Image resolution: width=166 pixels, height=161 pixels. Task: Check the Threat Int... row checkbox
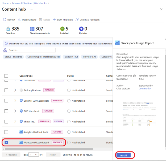pyautogui.click(x=6, y=122)
